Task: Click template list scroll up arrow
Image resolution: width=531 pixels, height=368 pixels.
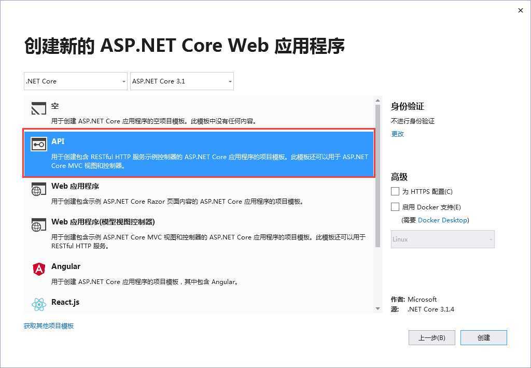Action: click(378, 101)
